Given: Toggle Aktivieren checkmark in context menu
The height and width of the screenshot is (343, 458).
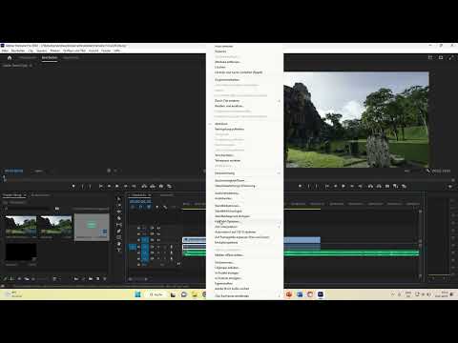Looking at the screenshot, I should [210, 124].
